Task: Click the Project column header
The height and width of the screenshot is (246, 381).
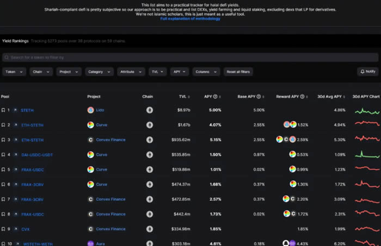Action: click(x=94, y=97)
